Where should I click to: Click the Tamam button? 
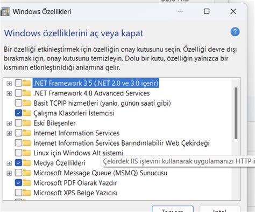pos(173,209)
